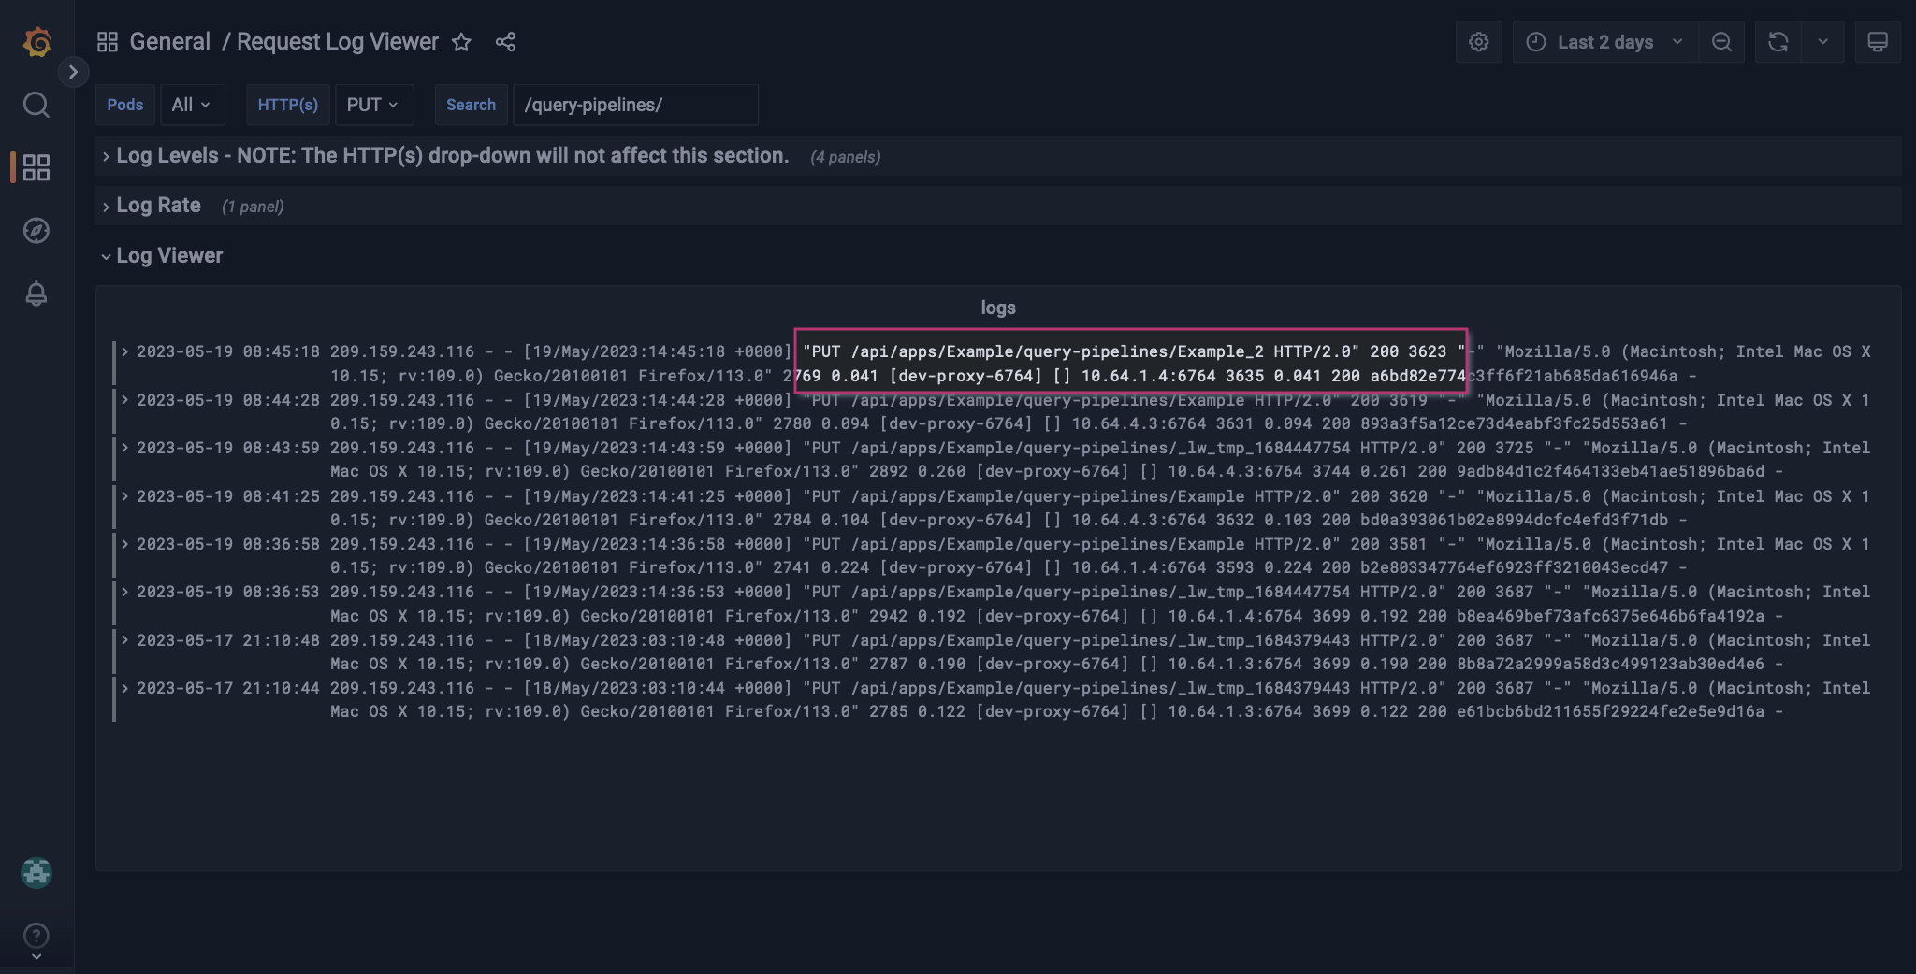Open search from the sidebar
This screenshot has height=974, width=1916.
coord(36,105)
